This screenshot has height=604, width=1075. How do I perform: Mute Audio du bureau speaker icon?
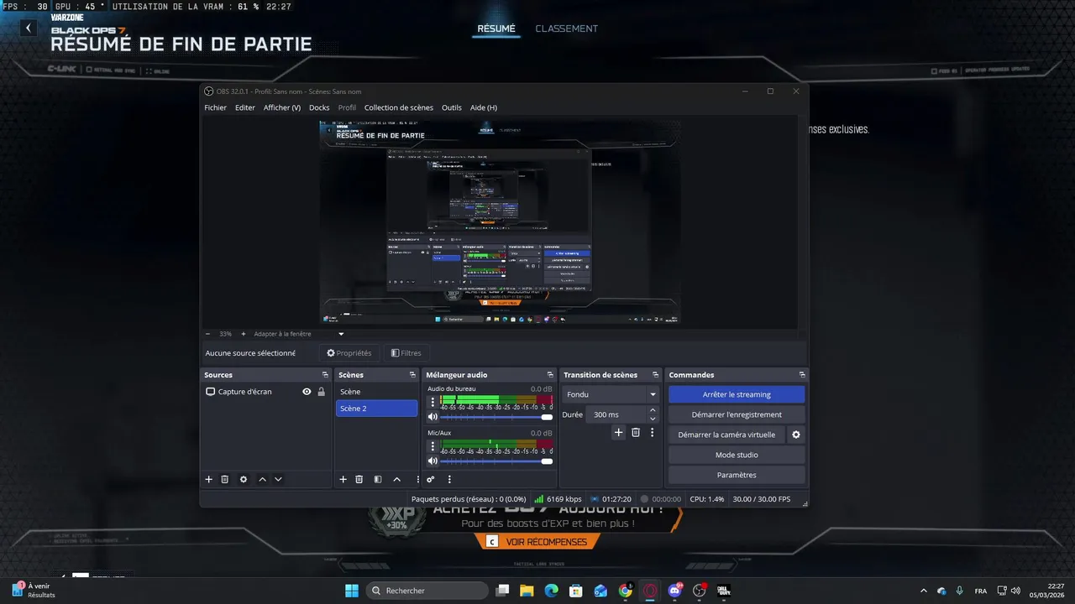[433, 417]
